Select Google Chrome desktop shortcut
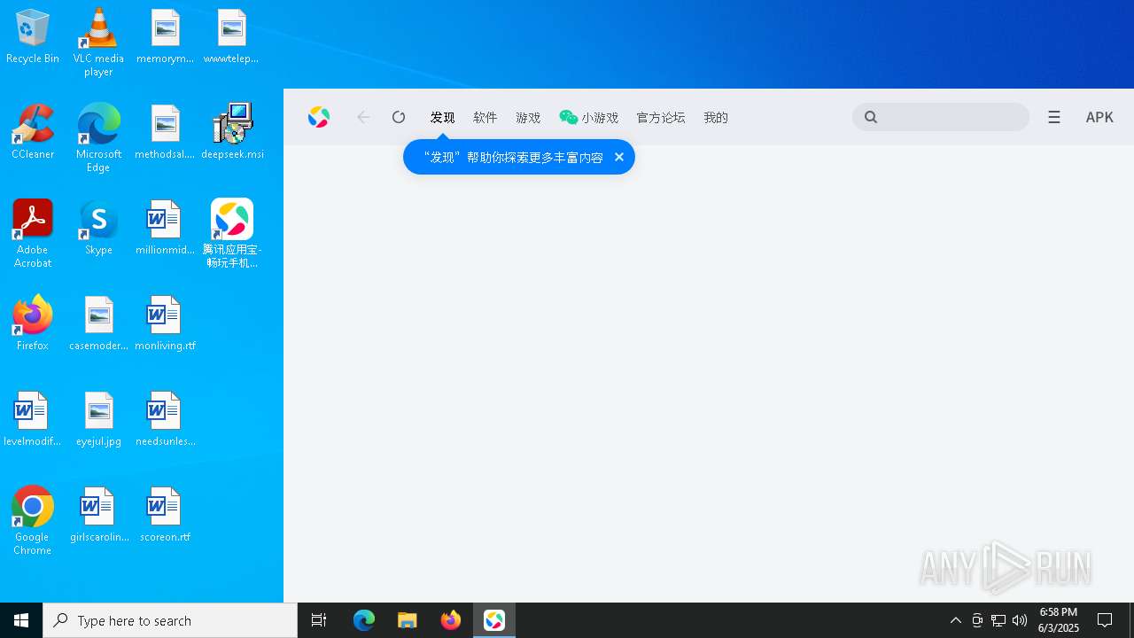Screen dimensions: 1134x638 point(33,520)
